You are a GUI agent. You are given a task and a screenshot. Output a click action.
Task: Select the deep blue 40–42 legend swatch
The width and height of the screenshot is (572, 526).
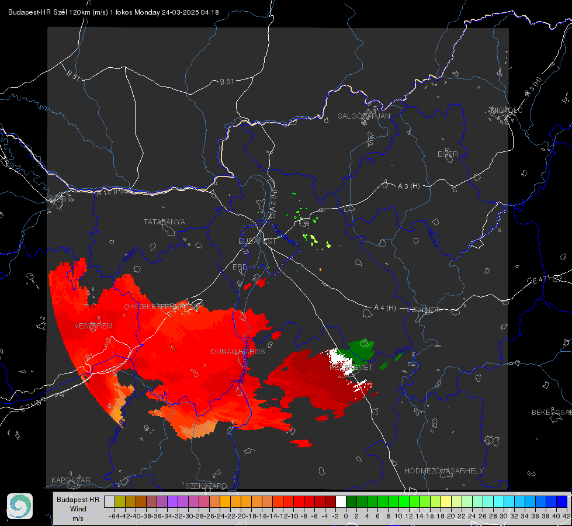(x=561, y=501)
